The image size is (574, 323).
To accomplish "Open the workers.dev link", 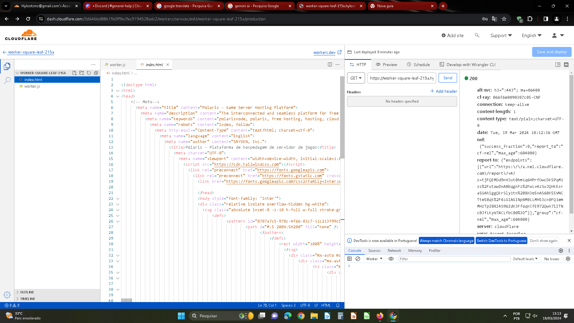I will click(324, 52).
